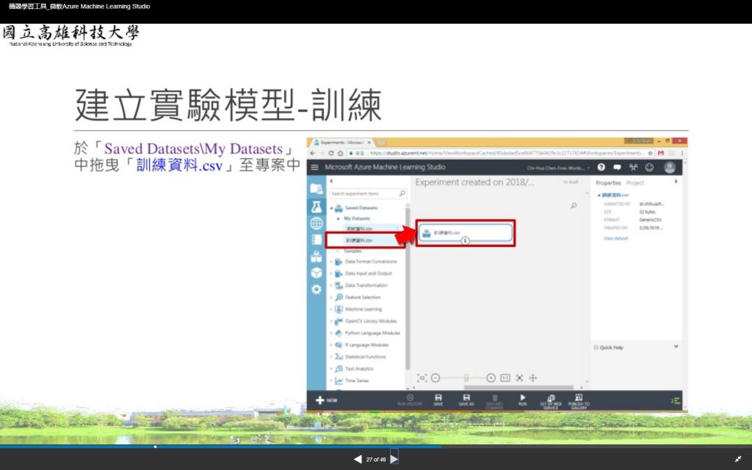Screen dimensions: 752x470
Task: Collapse the module palette with the left chevron
Action: coord(331,181)
